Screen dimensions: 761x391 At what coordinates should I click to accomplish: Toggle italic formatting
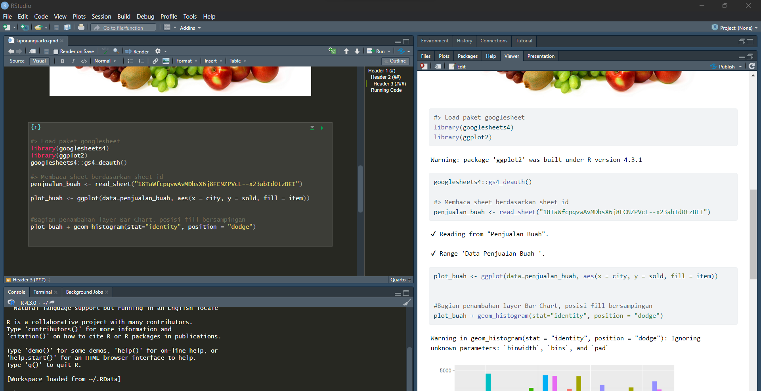pos(73,61)
